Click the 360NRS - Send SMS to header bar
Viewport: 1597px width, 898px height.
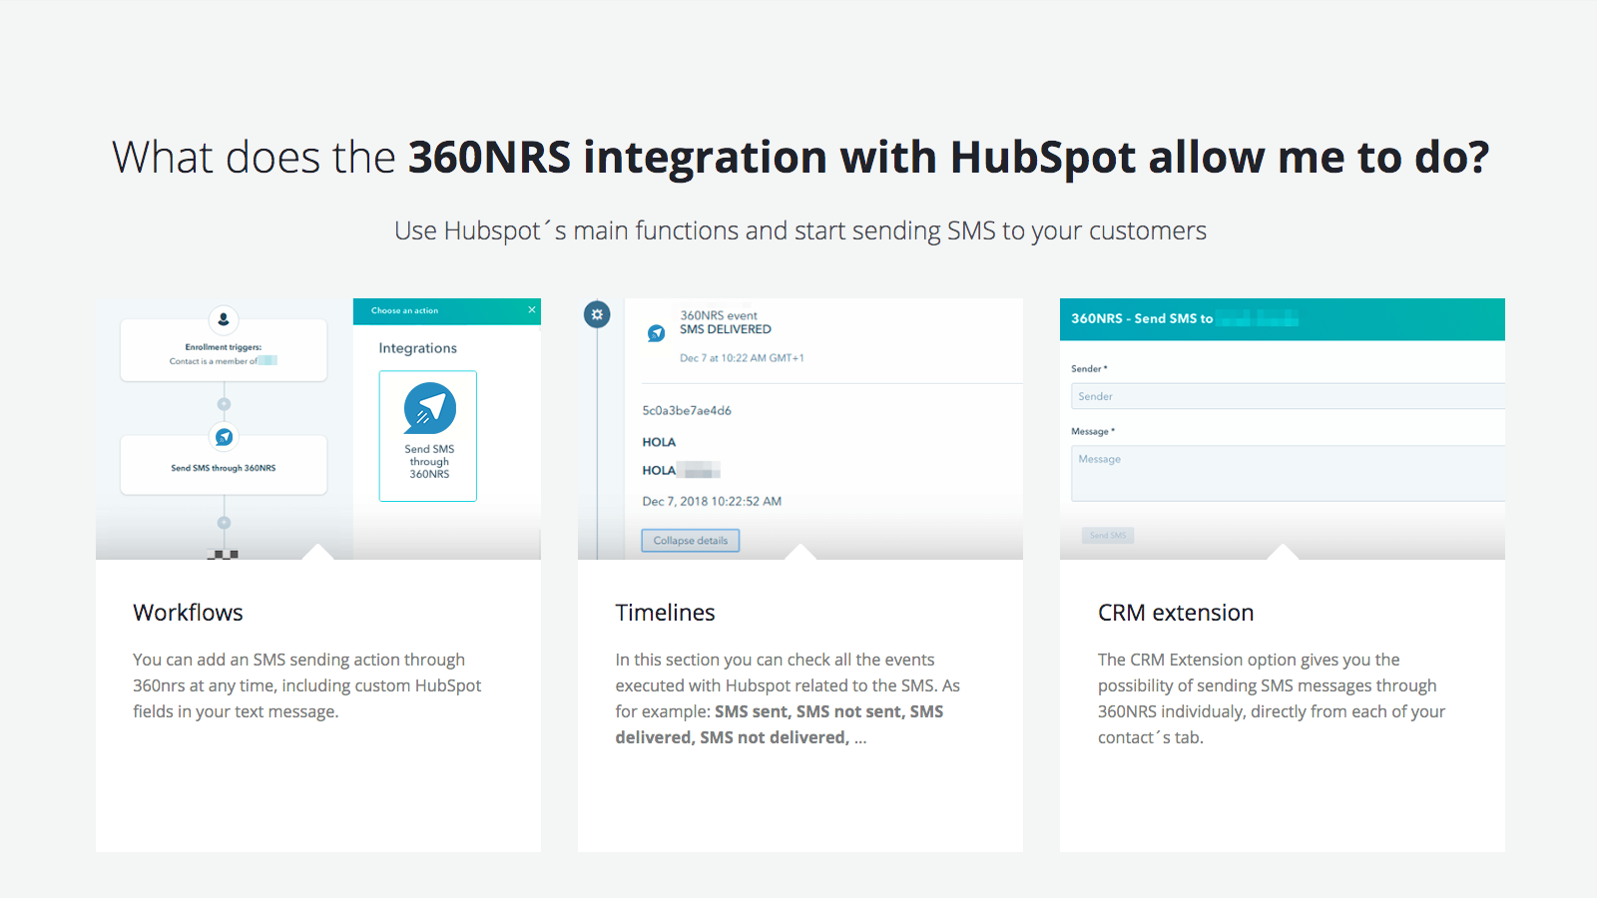click(1282, 319)
